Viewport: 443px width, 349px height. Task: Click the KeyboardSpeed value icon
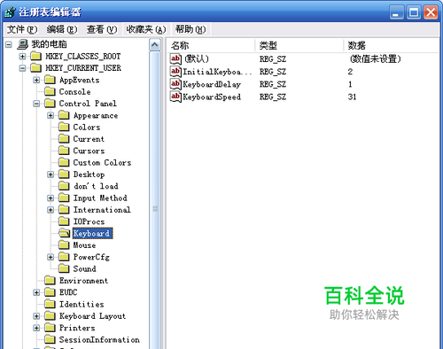[x=175, y=97]
